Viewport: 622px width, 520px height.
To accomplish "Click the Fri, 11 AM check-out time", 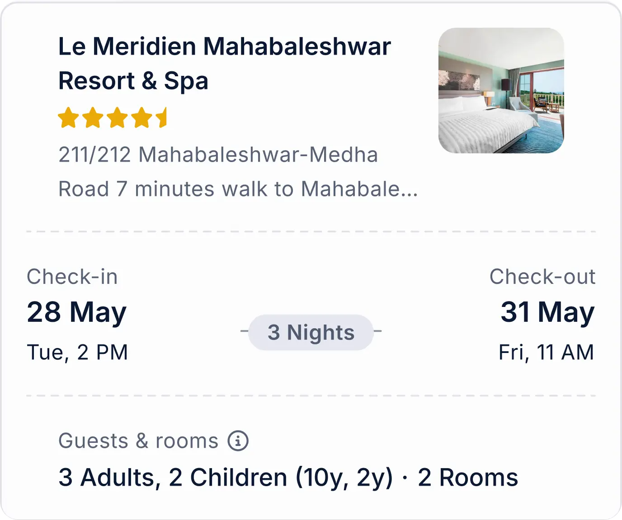I will pos(546,353).
